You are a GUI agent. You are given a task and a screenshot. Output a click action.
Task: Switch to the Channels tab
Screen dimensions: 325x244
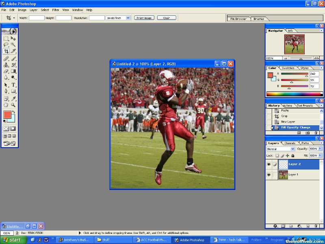click(x=290, y=143)
